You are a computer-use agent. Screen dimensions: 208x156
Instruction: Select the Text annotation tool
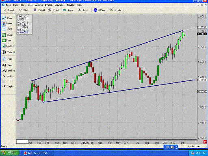pyautogui.click(x=83, y=10)
